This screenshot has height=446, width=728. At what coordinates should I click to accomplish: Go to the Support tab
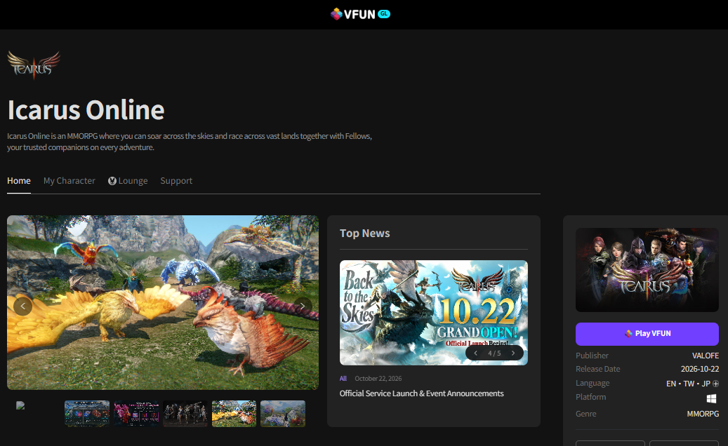click(x=176, y=181)
